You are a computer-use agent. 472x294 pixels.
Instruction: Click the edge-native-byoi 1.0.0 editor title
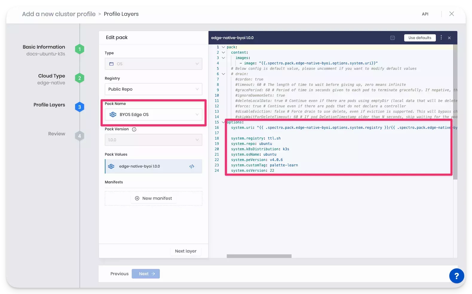pos(232,38)
